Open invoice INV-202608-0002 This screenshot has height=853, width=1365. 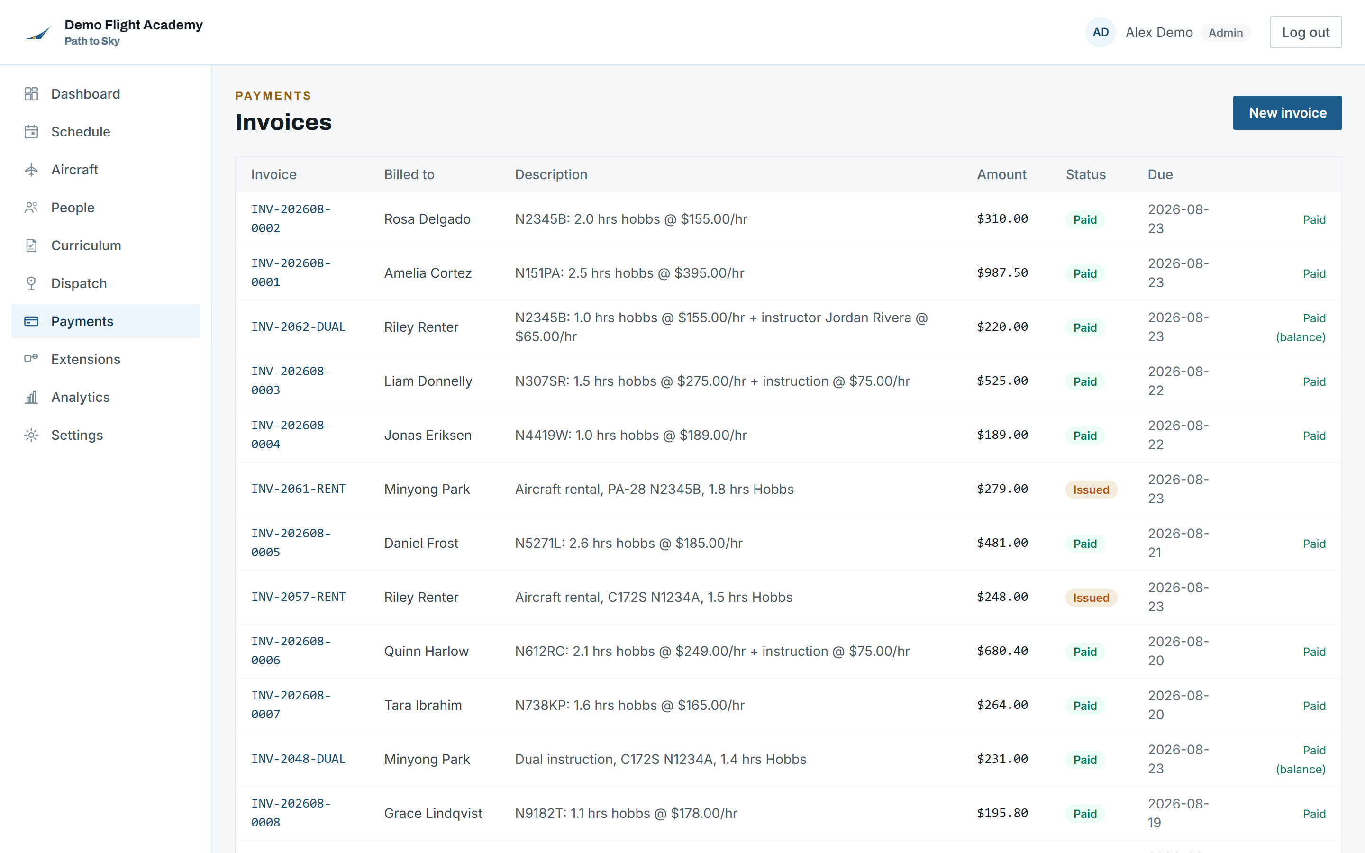click(x=291, y=218)
